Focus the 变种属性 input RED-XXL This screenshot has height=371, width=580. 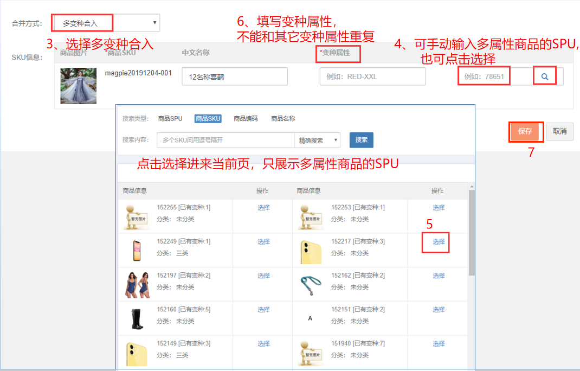pyautogui.click(x=372, y=76)
